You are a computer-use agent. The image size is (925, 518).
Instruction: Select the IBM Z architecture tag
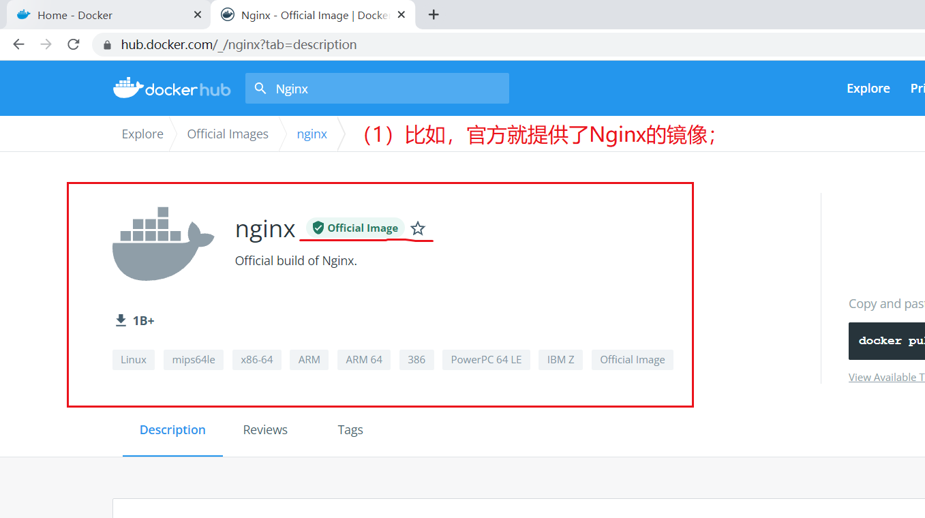tap(560, 359)
